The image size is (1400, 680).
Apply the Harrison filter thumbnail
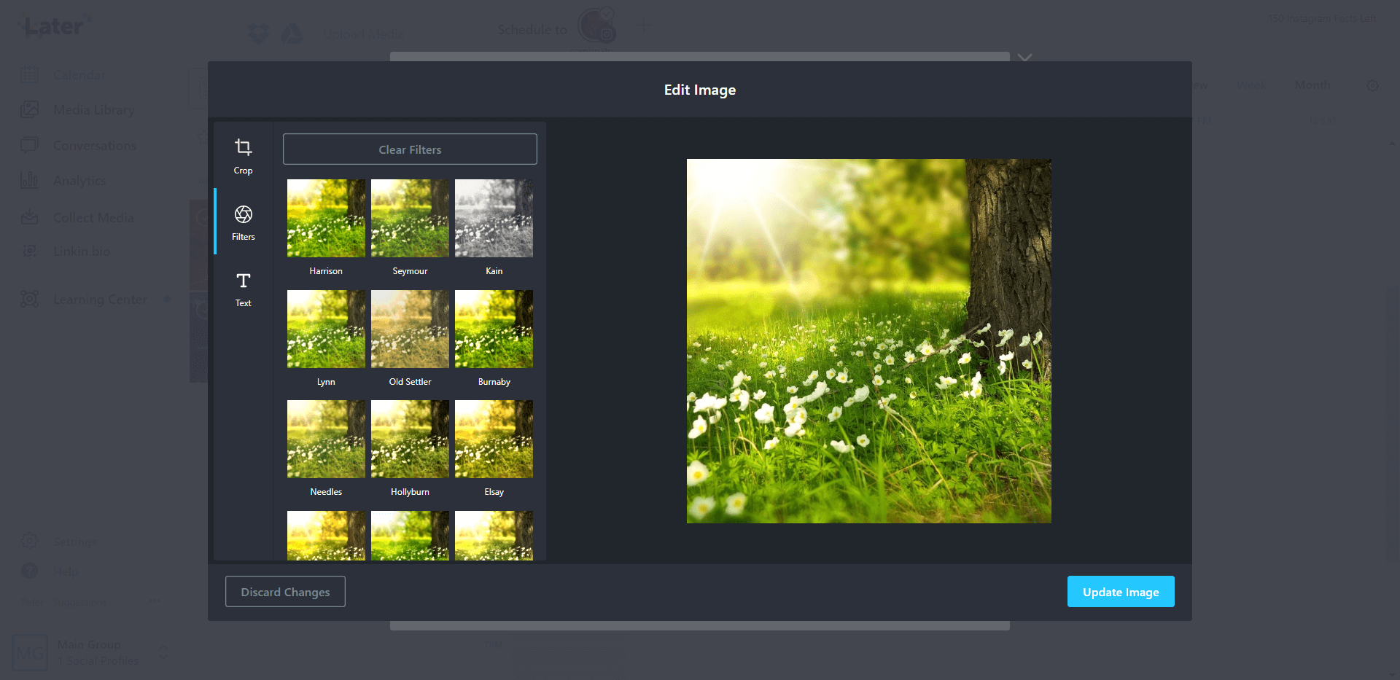[326, 218]
